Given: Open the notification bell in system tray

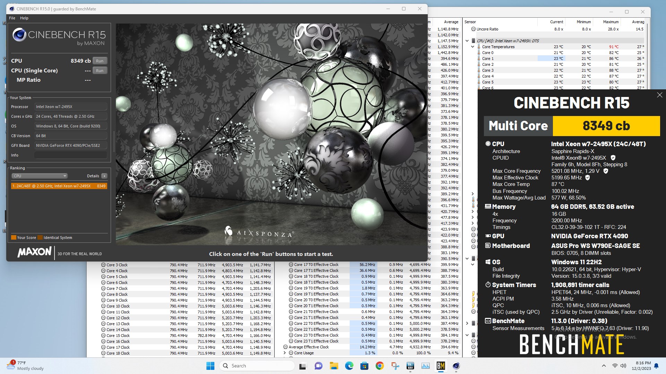Looking at the screenshot, I should point(656,366).
